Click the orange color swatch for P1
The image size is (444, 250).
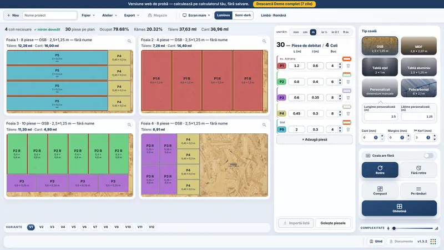pyautogui.click(x=346, y=59)
